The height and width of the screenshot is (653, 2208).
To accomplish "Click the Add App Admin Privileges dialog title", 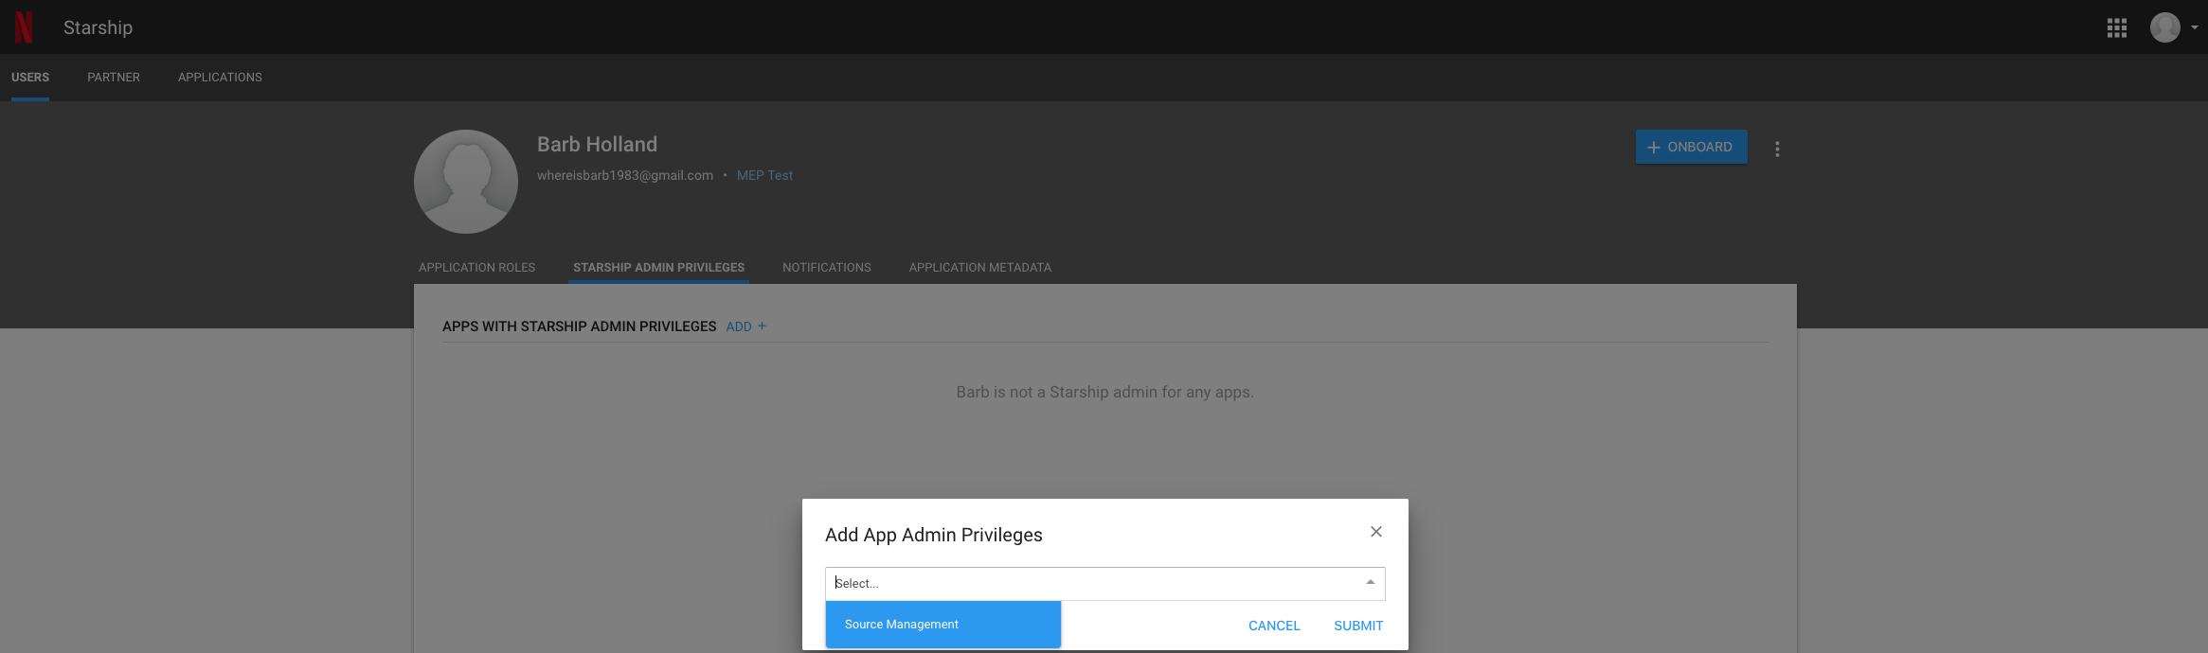I will (x=933, y=535).
